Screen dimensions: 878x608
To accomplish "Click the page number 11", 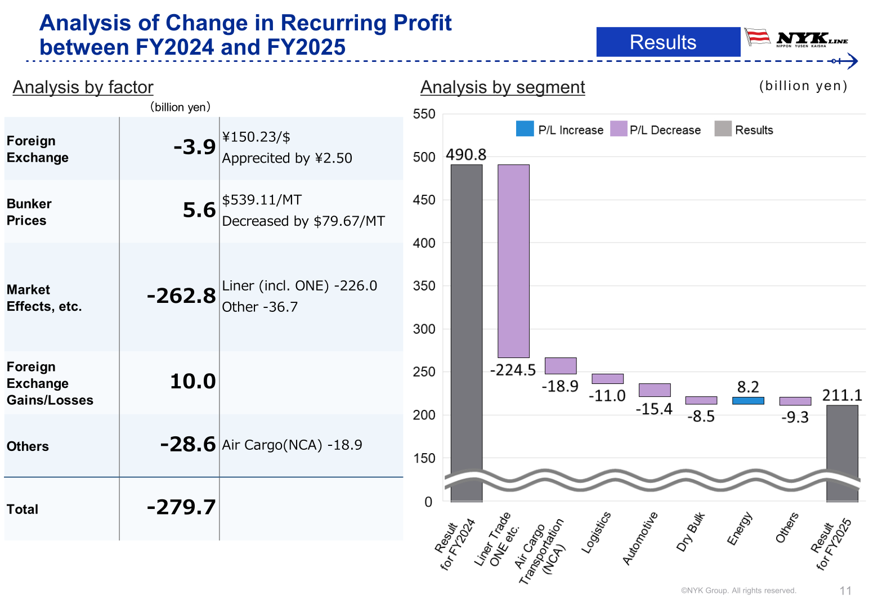I will (845, 591).
